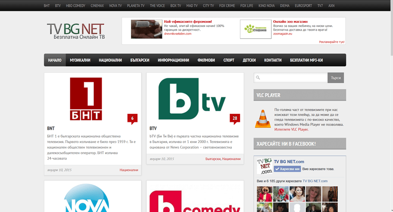Open the TV BG NET site logo

click(75, 31)
